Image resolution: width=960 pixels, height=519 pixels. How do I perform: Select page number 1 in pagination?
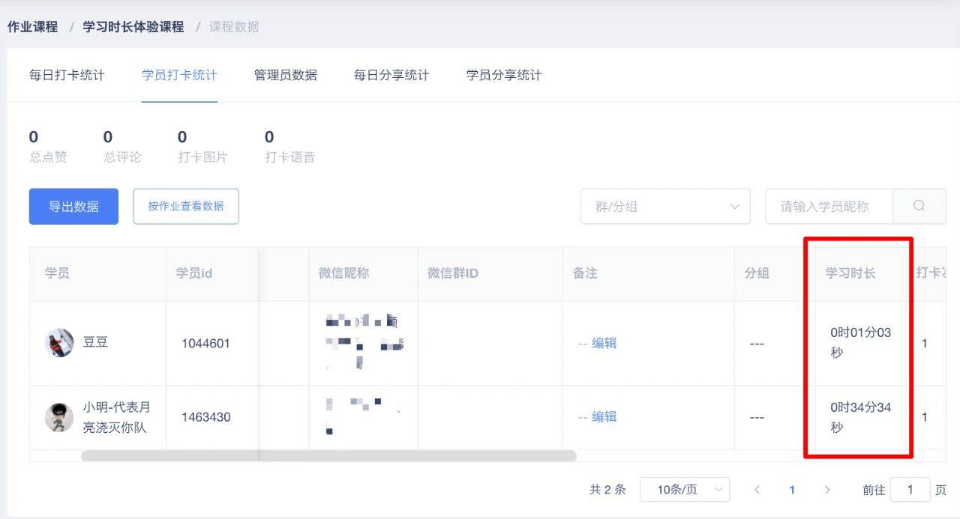point(792,490)
